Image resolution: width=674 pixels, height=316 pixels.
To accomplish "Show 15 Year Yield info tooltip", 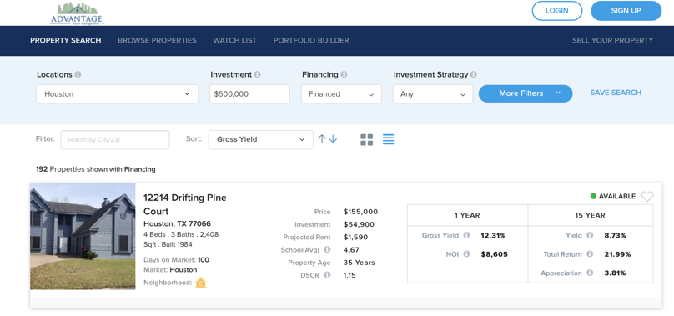I will pos(590,235).
